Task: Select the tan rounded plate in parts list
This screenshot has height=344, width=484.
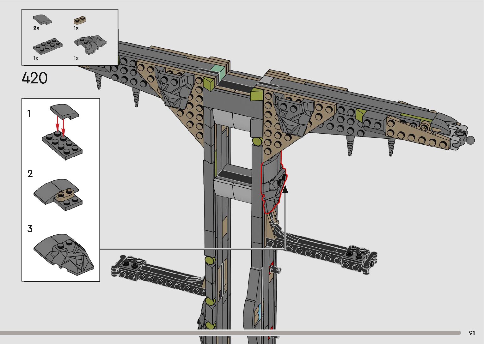Action: point(80,21)
